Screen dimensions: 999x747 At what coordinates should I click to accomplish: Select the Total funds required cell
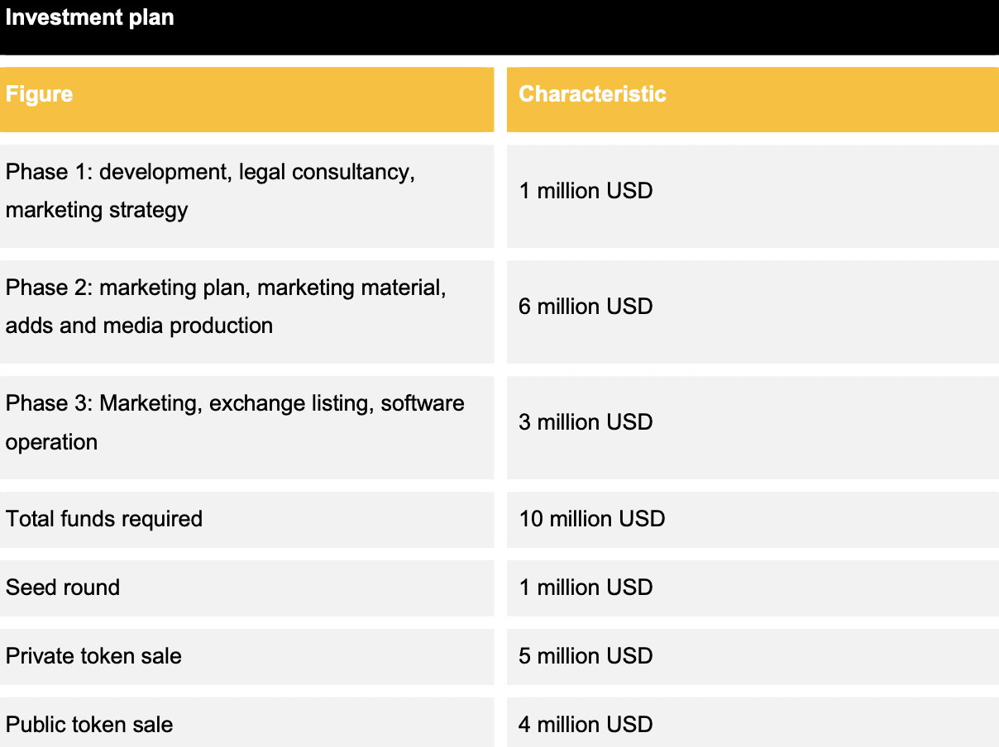pos(246,520)
